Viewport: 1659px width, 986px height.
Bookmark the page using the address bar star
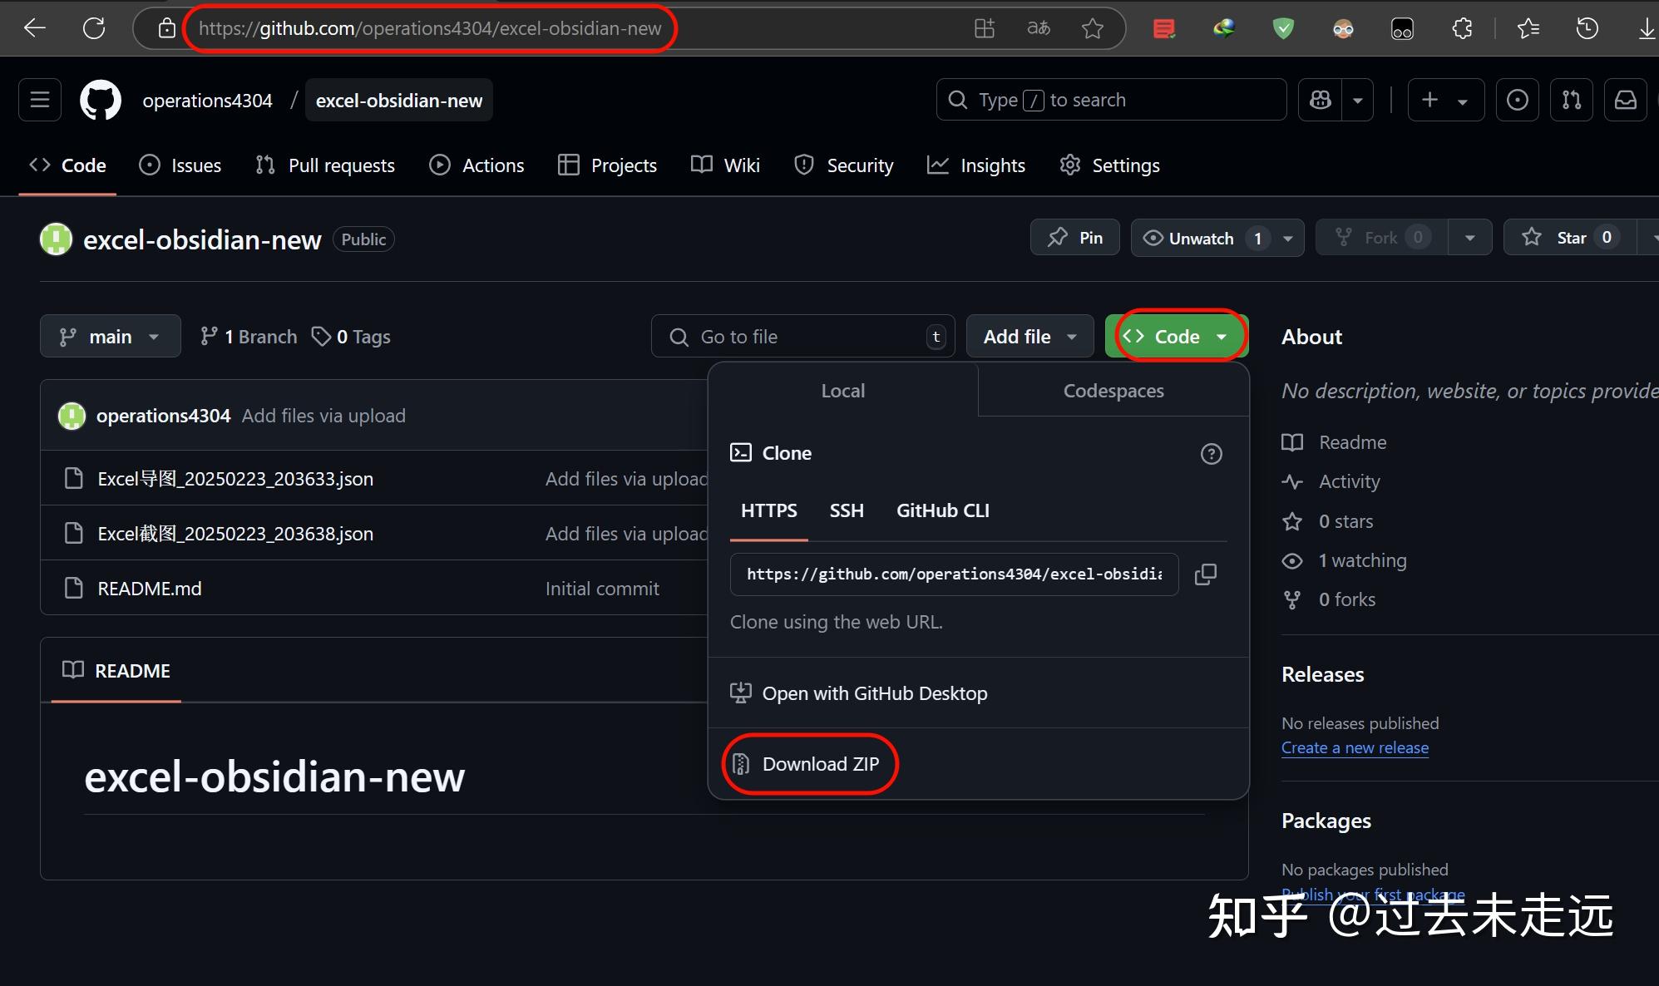[x=1093, y=27]
